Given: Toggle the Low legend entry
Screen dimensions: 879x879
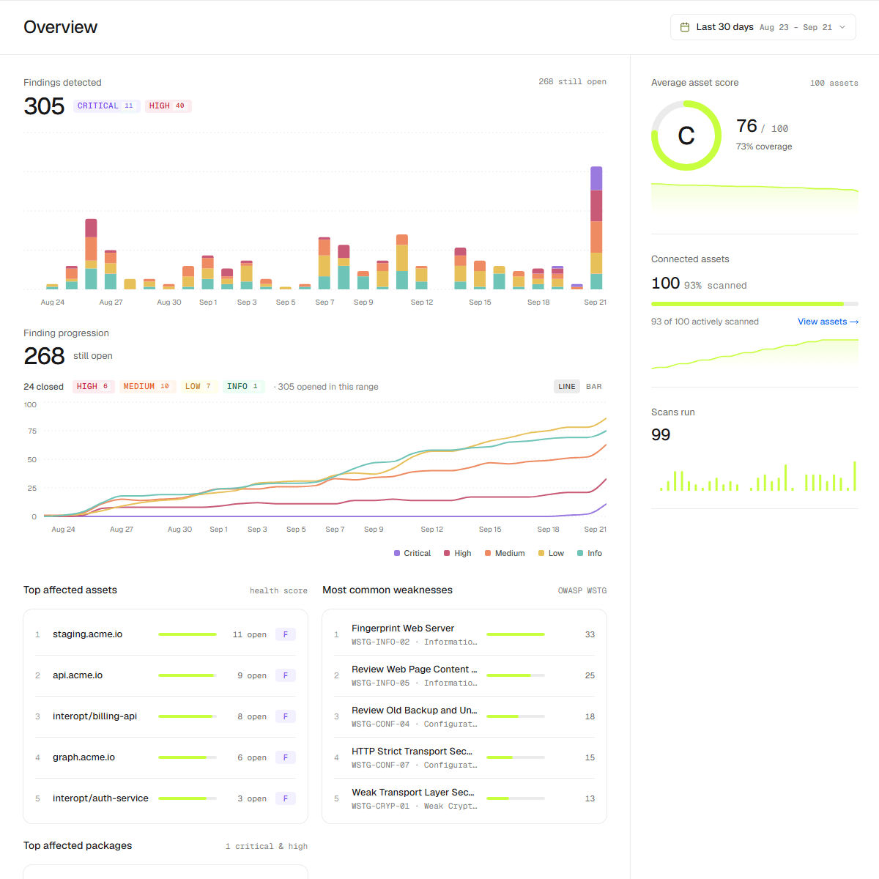Looking at the screenshot, I should pos(551,554).
